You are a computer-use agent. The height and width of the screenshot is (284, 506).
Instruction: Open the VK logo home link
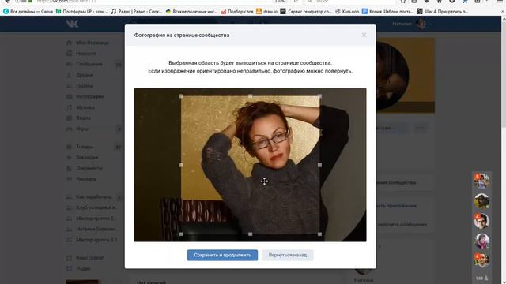(x=72, y=24)
